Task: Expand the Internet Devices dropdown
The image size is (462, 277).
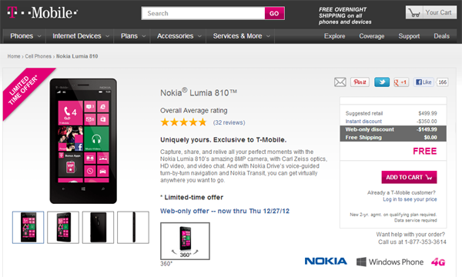Action: coord(80,36)
